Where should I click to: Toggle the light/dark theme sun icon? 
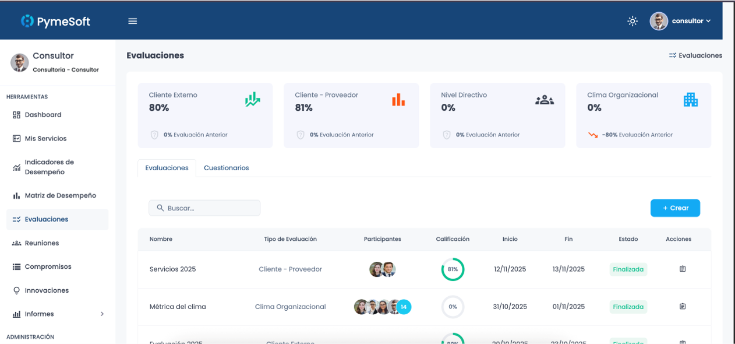[632, 21]
